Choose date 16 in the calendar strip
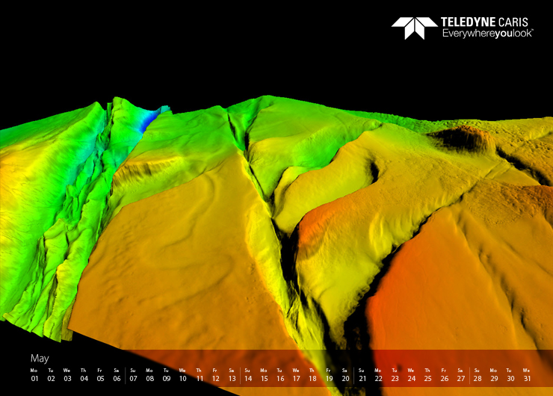The width and height of the screenshot is (553, 396). click(280, 379)
